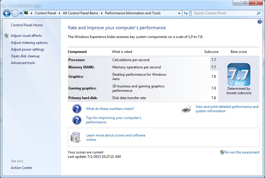Image resolution: width=265 pixels, height=178 pixels.
Task: Click the printer icon
Action: pos(186,109)
